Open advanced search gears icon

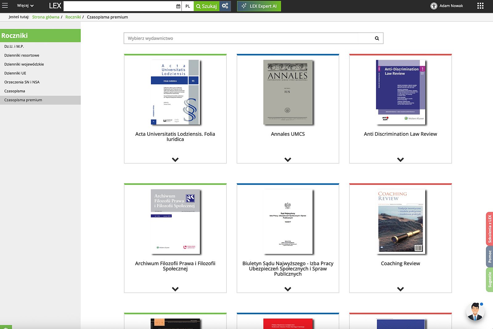(x=225, y=6)
